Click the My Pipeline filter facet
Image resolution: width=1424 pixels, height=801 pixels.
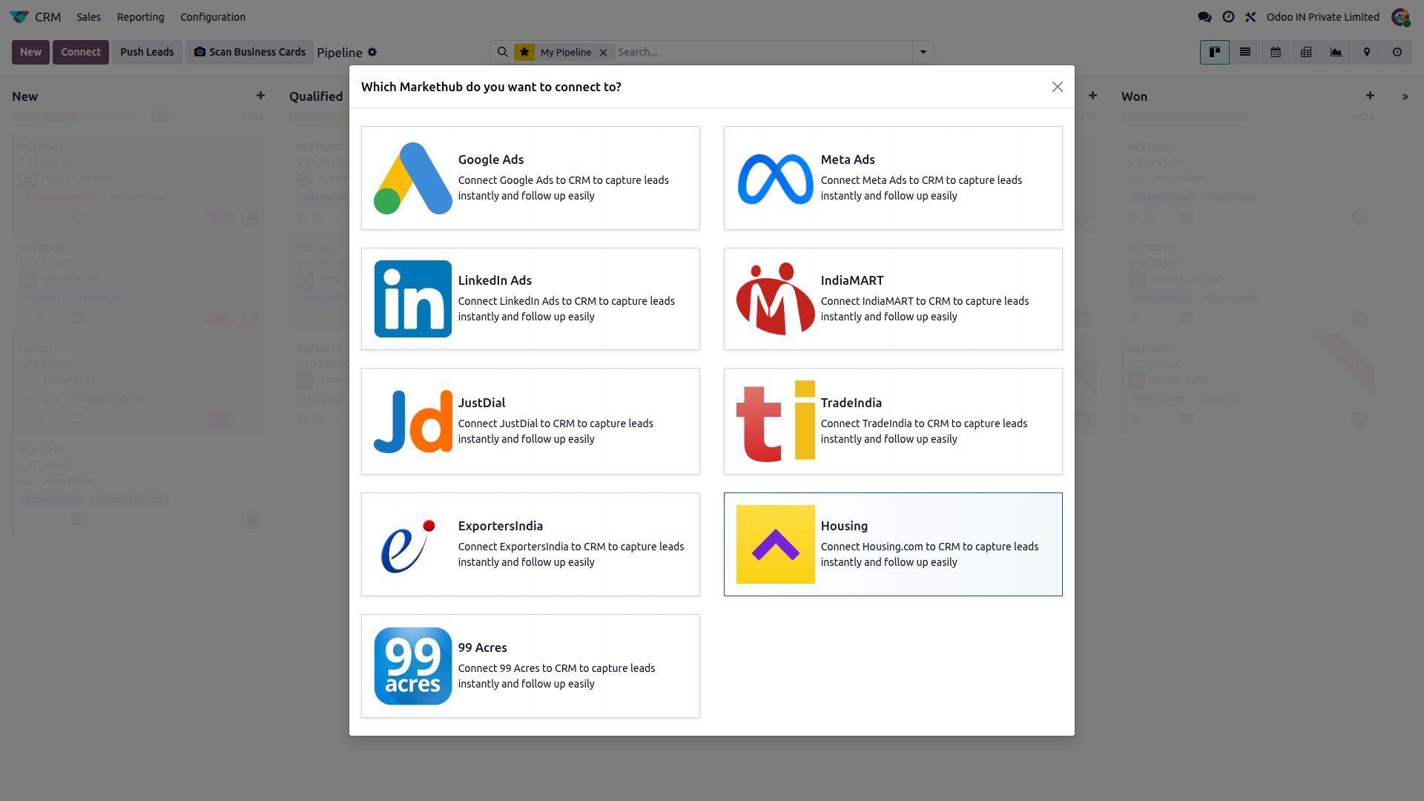click(564, 52)
